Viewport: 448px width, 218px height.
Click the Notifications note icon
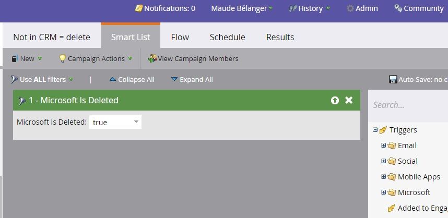(138, 8)
